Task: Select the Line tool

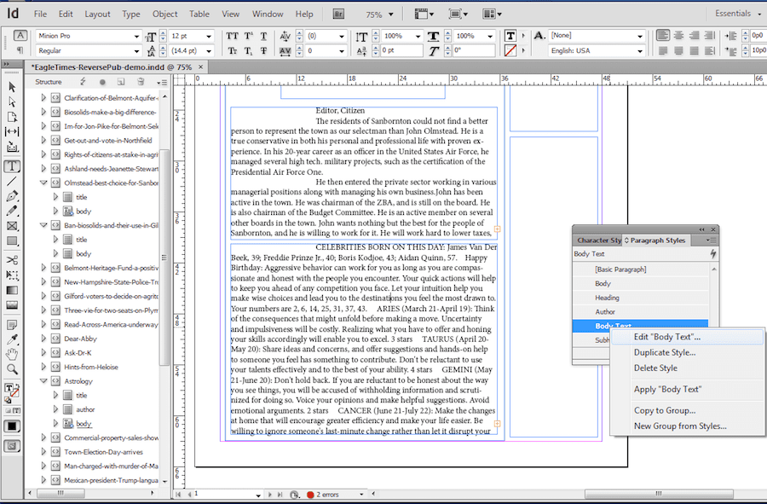Action: (x=12, y=182)
